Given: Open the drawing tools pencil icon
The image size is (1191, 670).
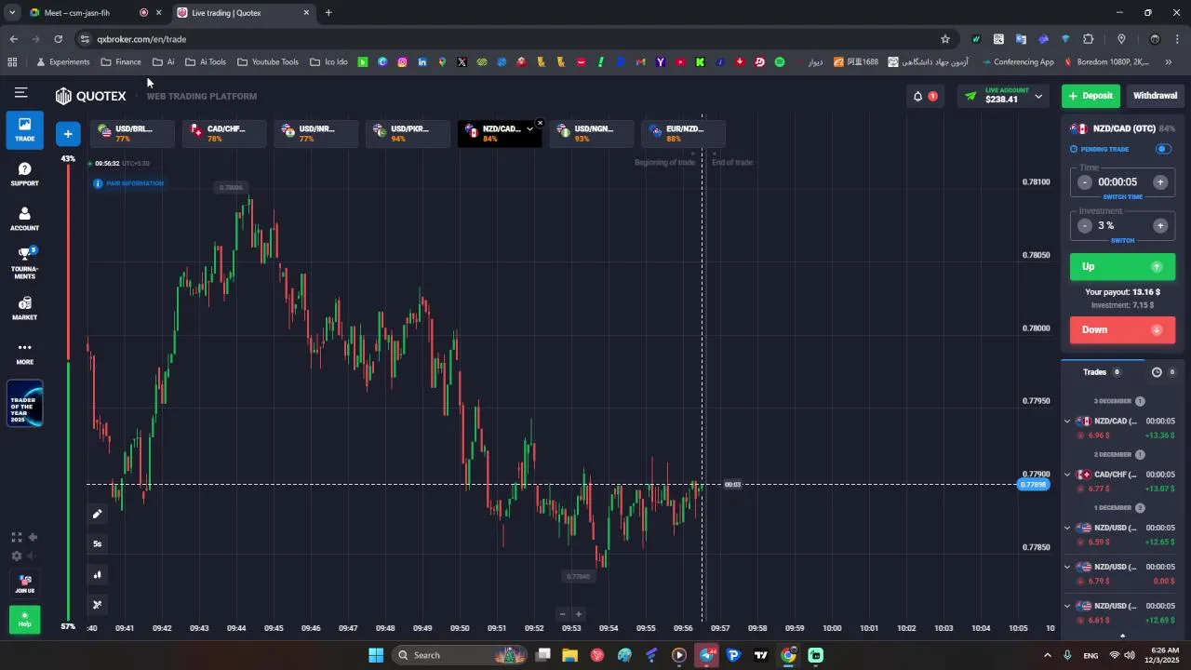Looking at the screenshot, I should (97, 514).
